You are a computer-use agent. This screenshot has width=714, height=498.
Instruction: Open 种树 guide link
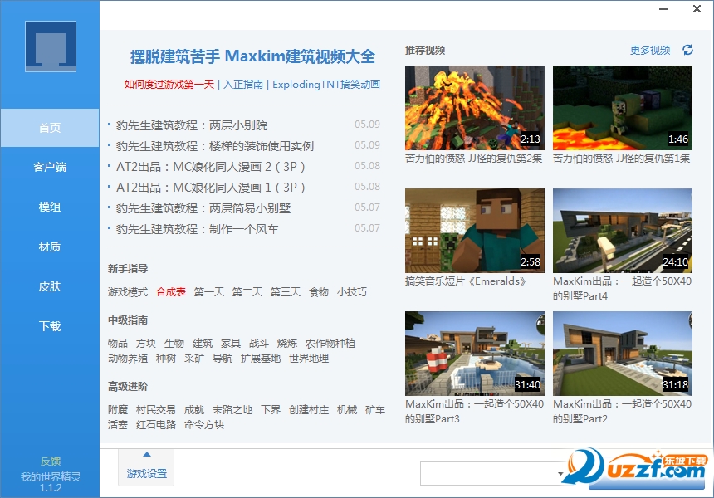(166, 359)
